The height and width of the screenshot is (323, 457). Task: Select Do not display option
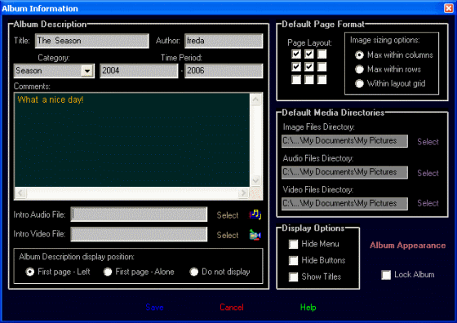[x=194, y=272]
